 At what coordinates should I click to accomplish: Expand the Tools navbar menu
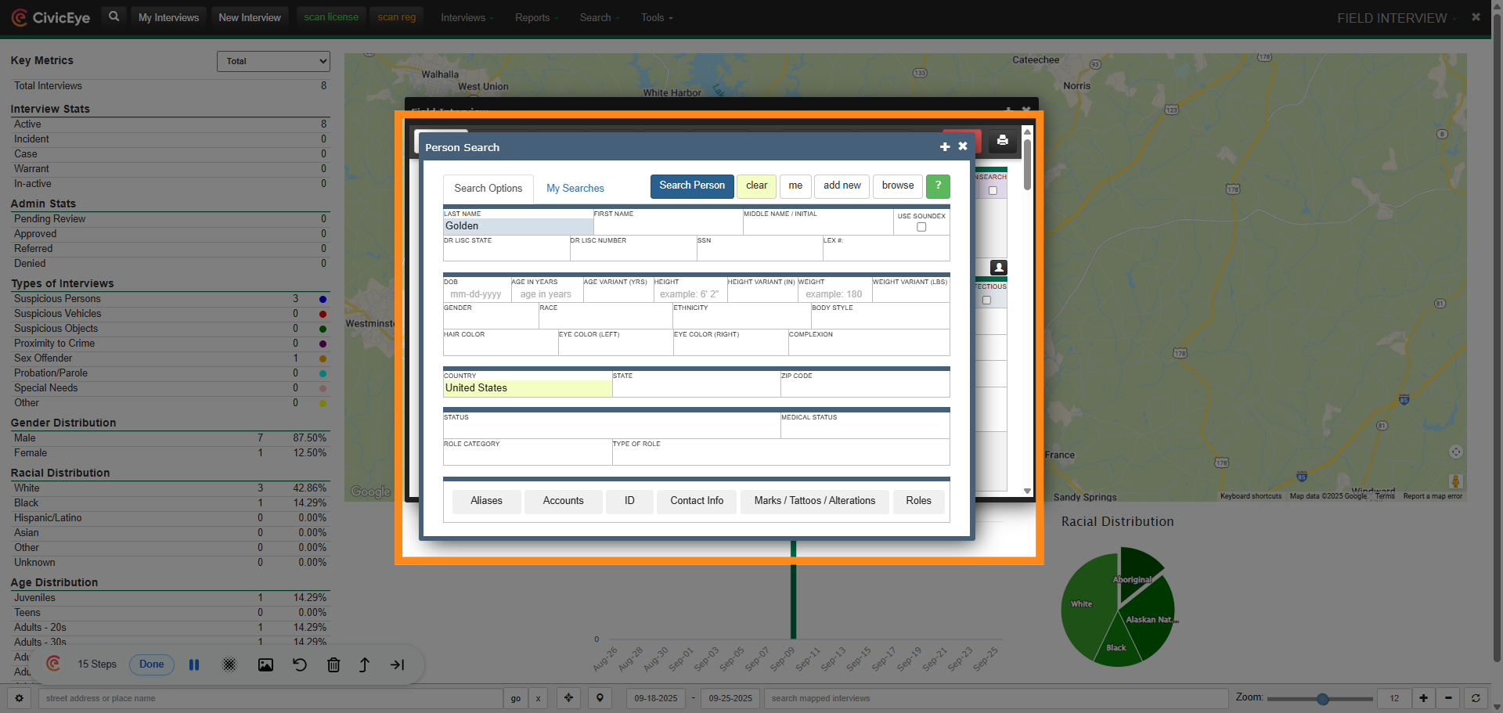pyautogui.click(x=657, y=17)
